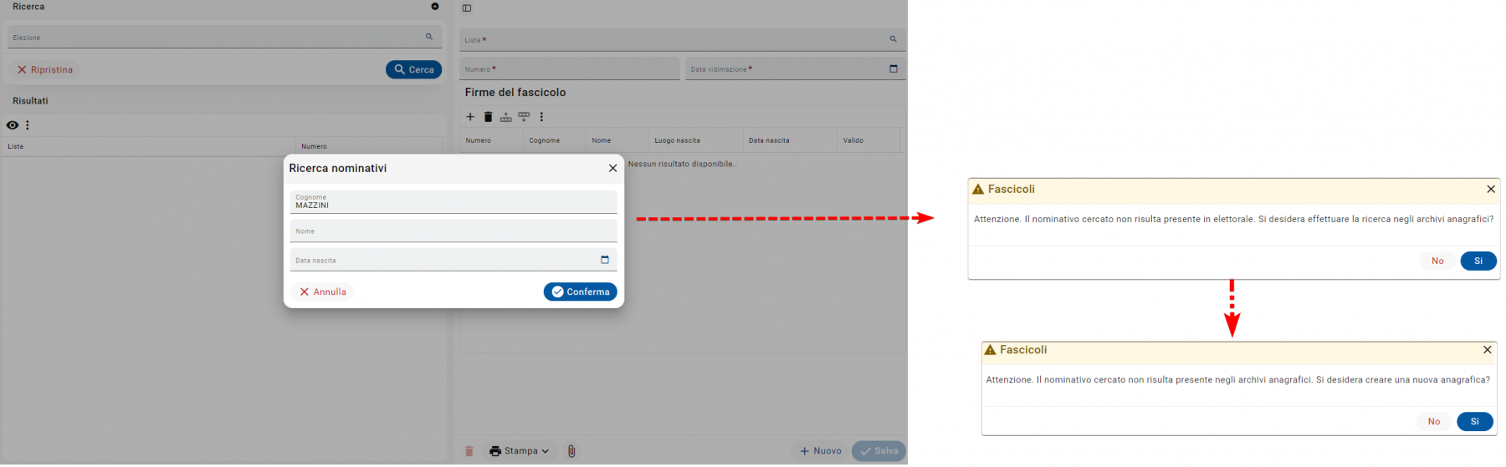Open the Stampa print dropdown
This screenshot has height=467, width=1506.
[520, 451]
